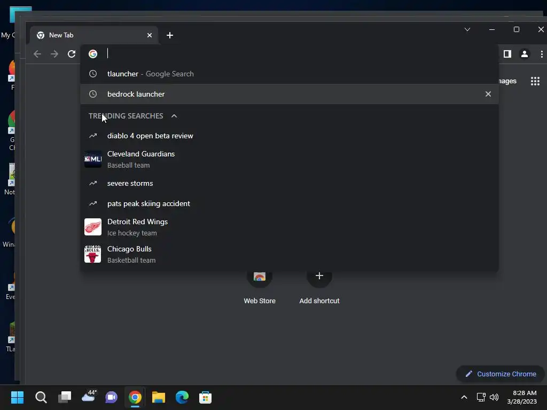Open Chrome three-dot menu

(x=542, y=54)
